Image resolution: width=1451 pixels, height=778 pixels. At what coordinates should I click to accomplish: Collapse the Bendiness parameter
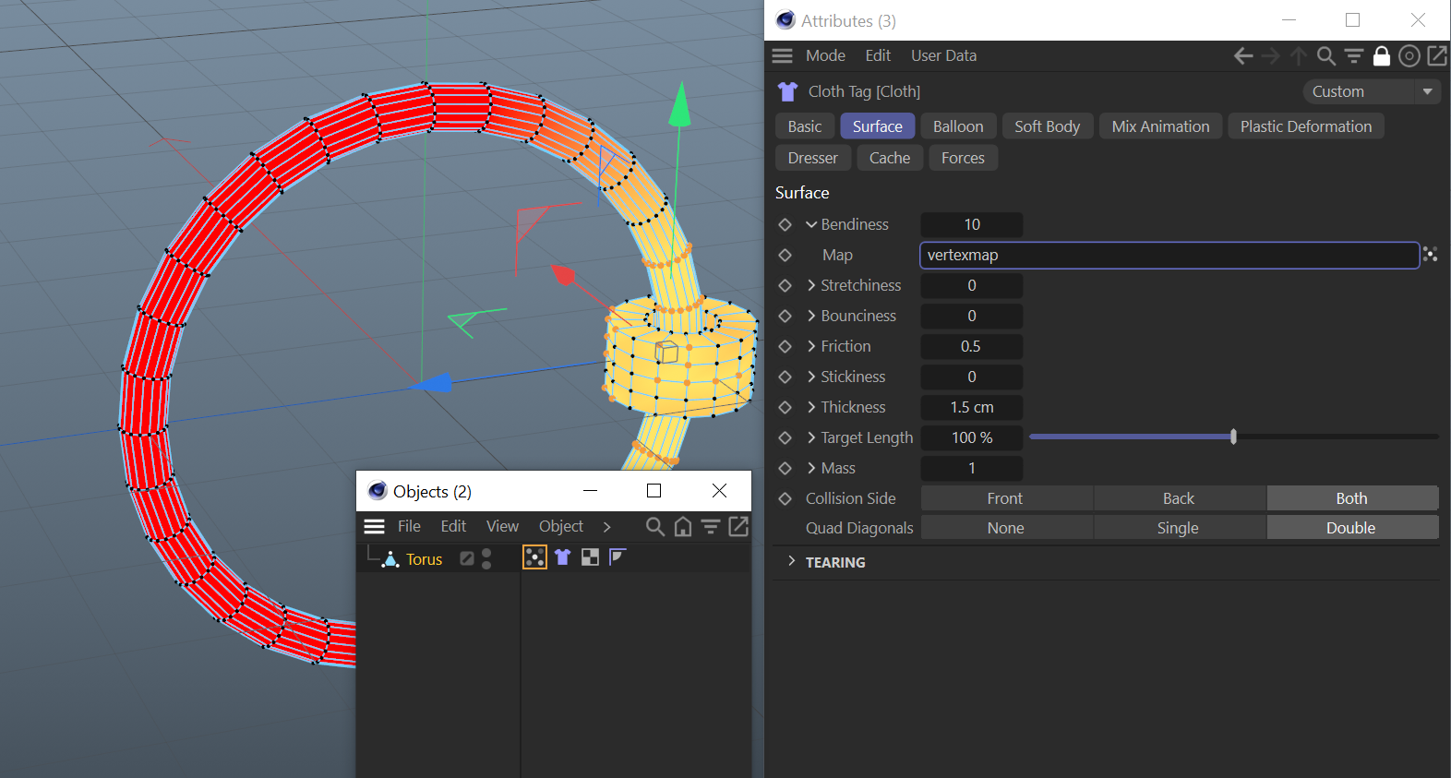(x=811, y=224)
